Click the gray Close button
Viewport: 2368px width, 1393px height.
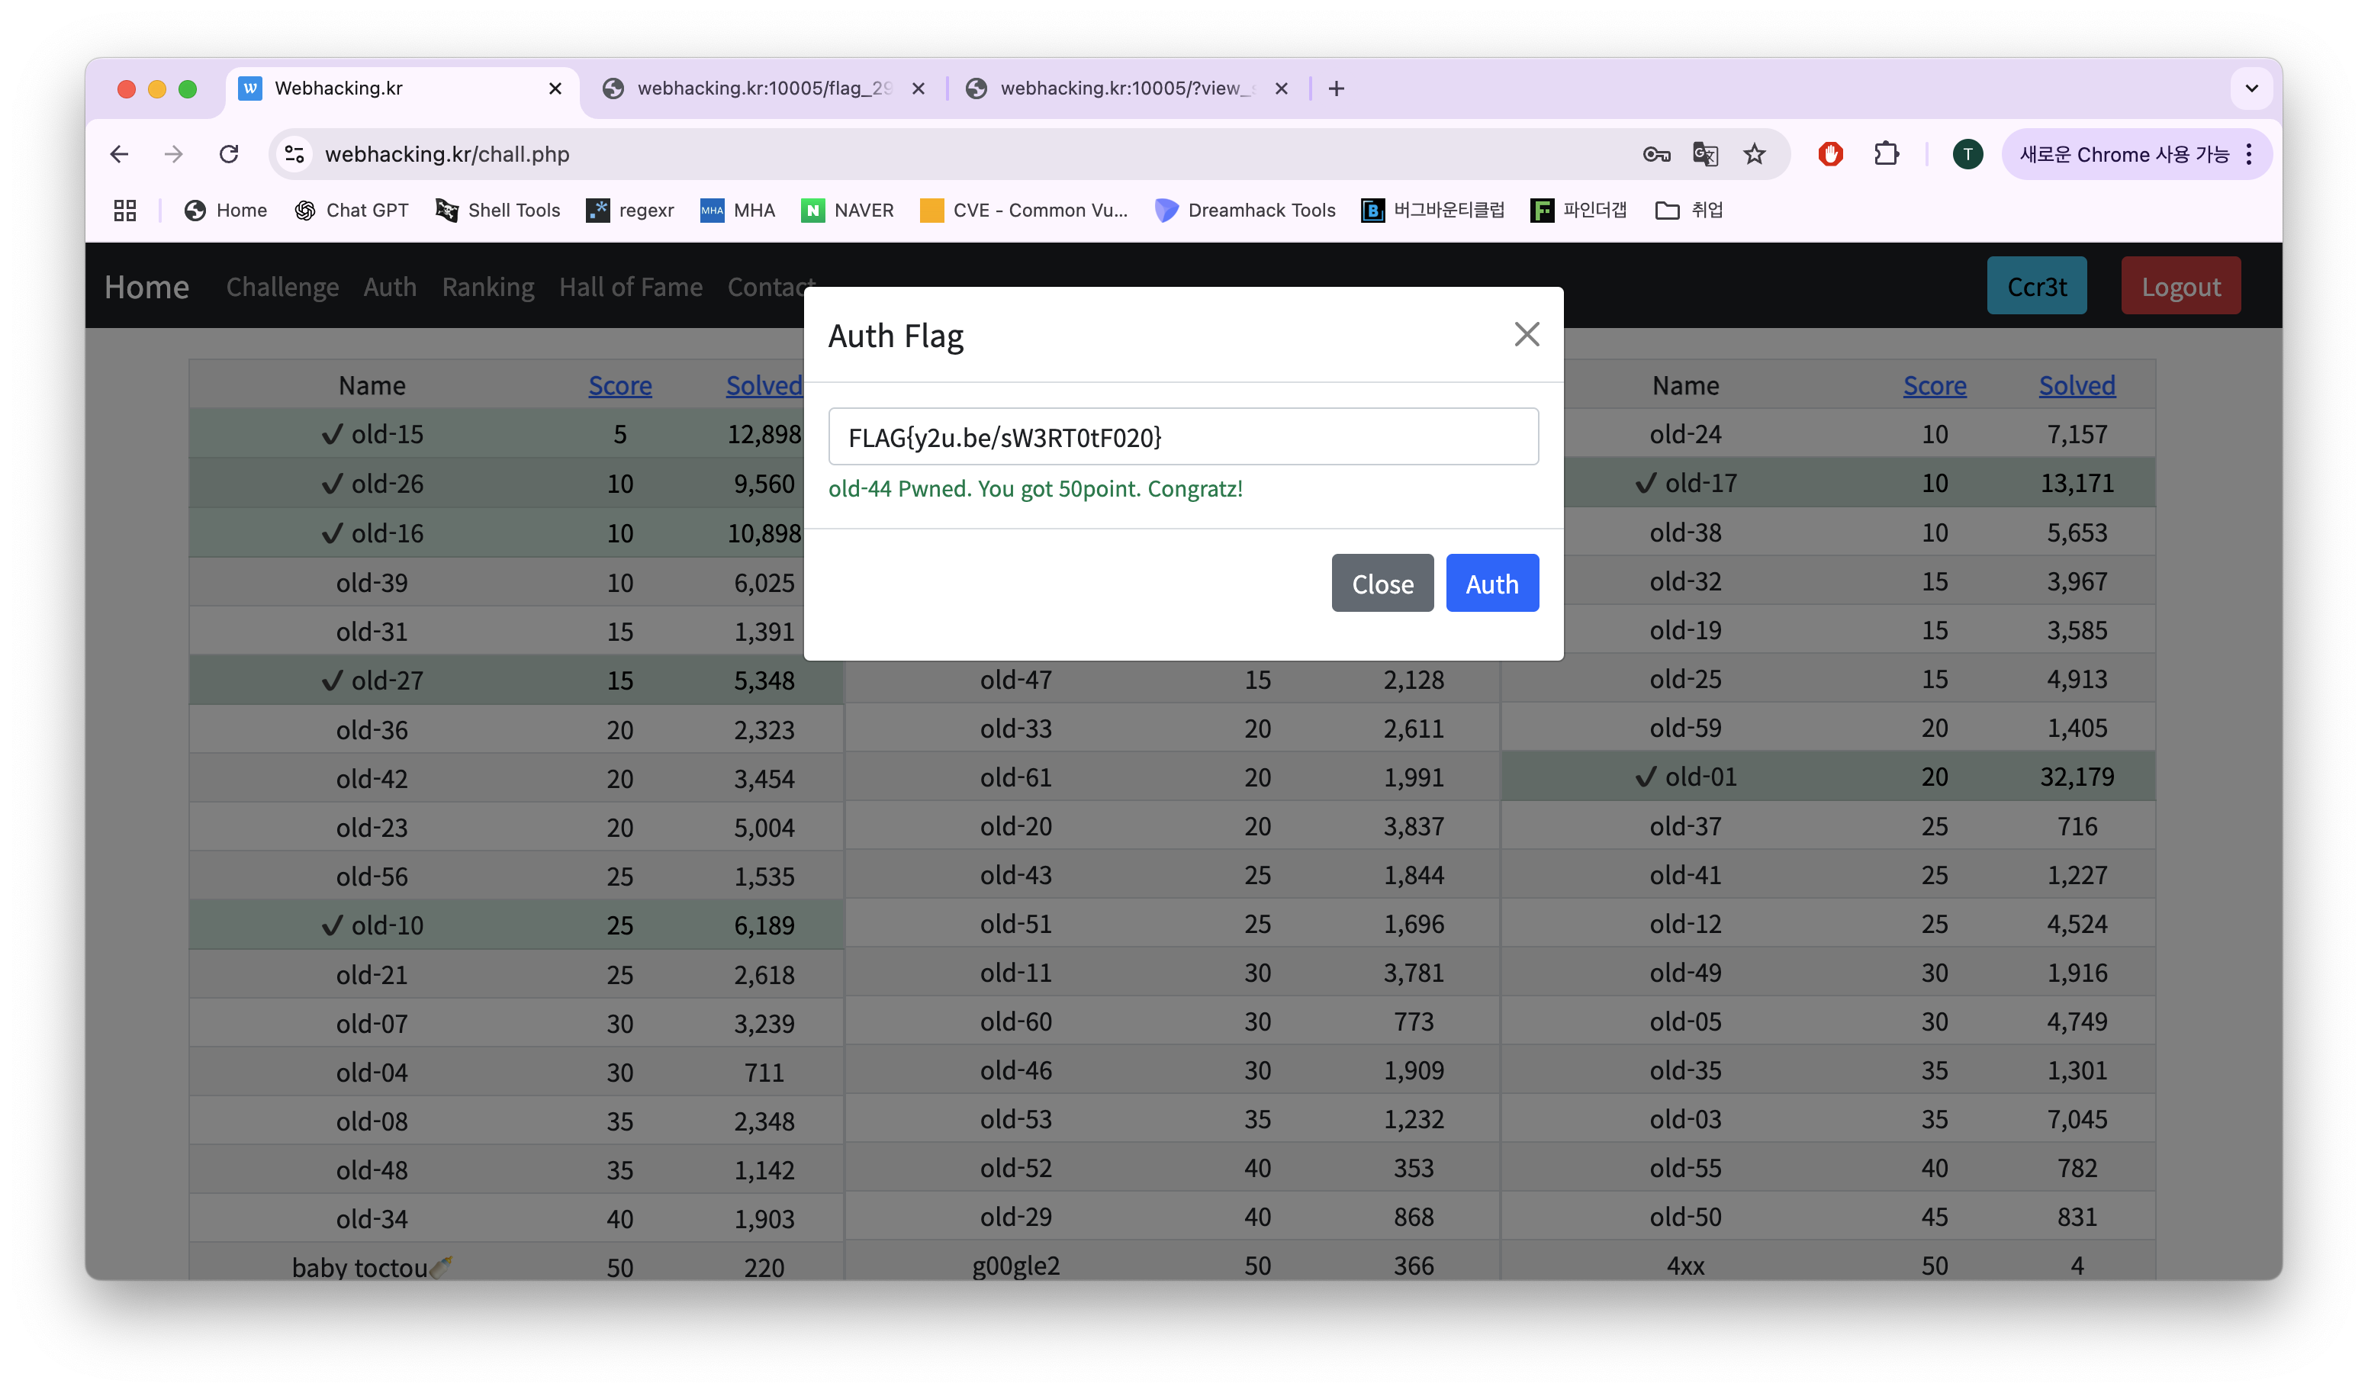click(1382, 584)
